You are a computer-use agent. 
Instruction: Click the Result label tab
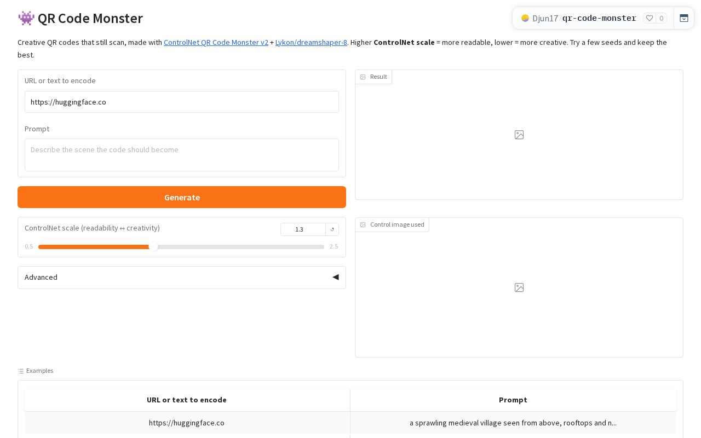pyautogui.click(x=374, y=77)
